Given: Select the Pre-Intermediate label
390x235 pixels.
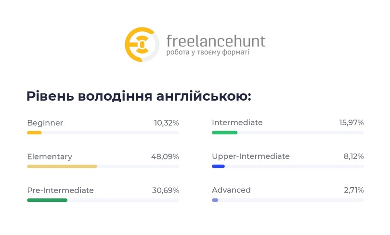Looking at the screenshot, I should 61,190.
